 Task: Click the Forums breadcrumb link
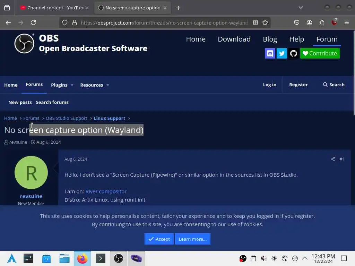pos(31,118)
